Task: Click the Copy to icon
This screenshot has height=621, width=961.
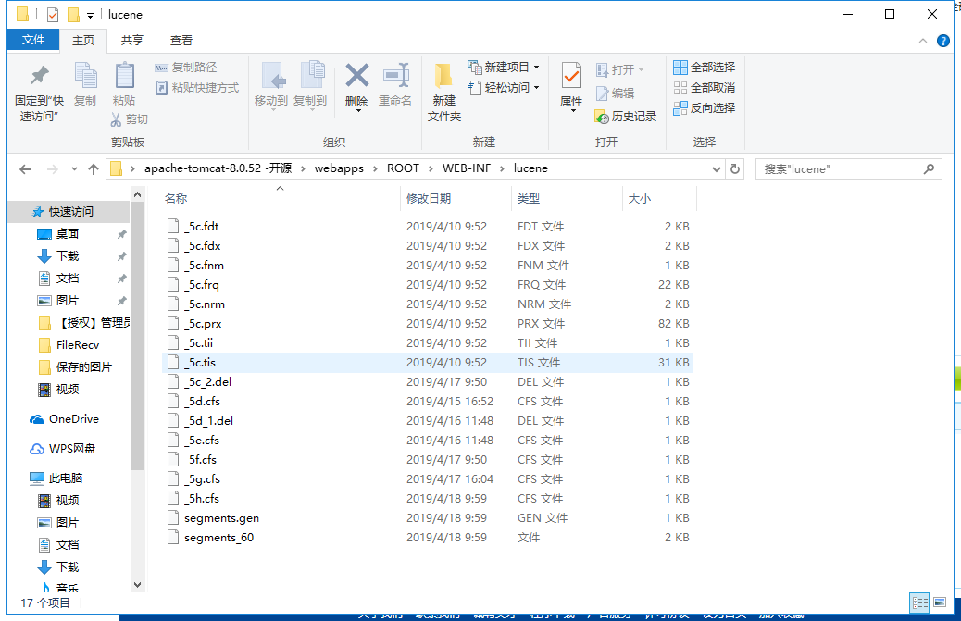Action: click(312, 75)
